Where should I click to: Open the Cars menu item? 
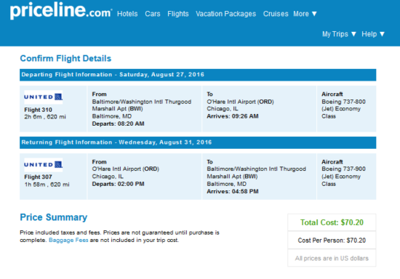coord(153,14)
